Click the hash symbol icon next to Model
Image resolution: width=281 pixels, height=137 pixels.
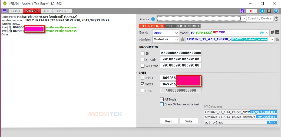tap(272, 32)
